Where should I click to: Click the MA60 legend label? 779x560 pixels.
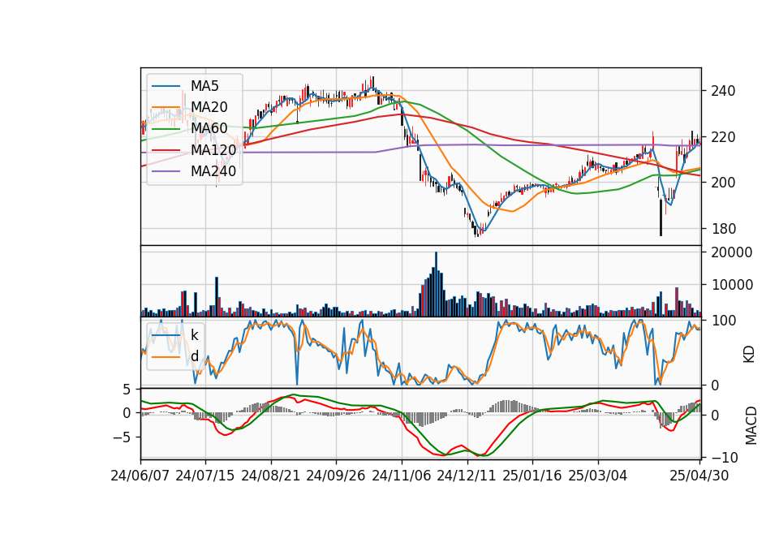(209, 129)
